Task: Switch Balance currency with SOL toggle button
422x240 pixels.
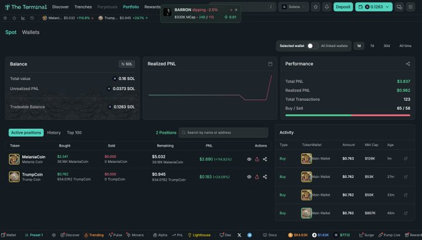Action: (x=127, y=64)
